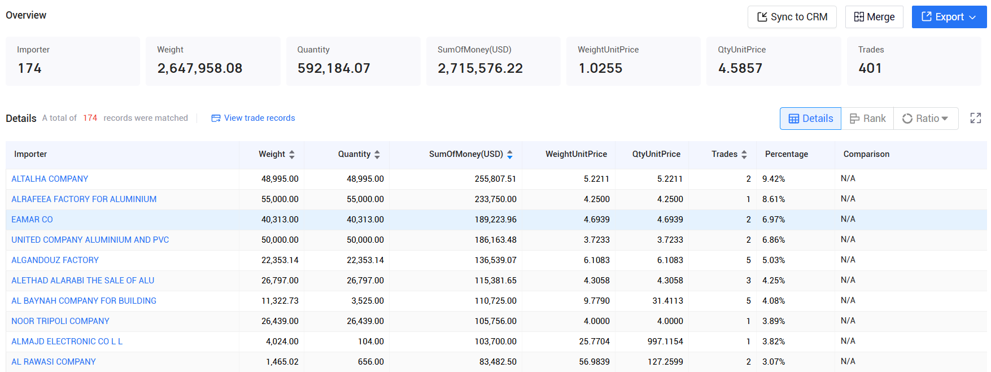Click the Weight 2,647,958.08 summary card
The width and height of the screenshot is (991, 372).
coord(213,61)
